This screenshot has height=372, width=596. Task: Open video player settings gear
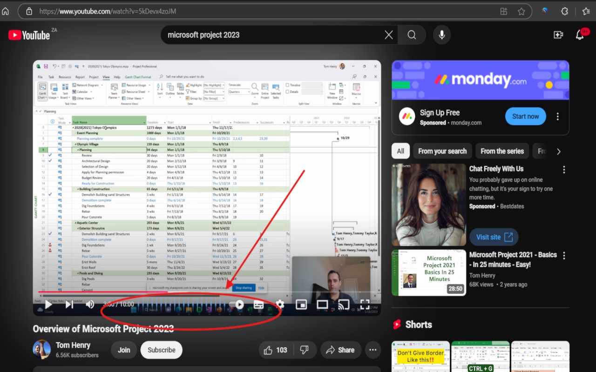click(x=280, y=305)
